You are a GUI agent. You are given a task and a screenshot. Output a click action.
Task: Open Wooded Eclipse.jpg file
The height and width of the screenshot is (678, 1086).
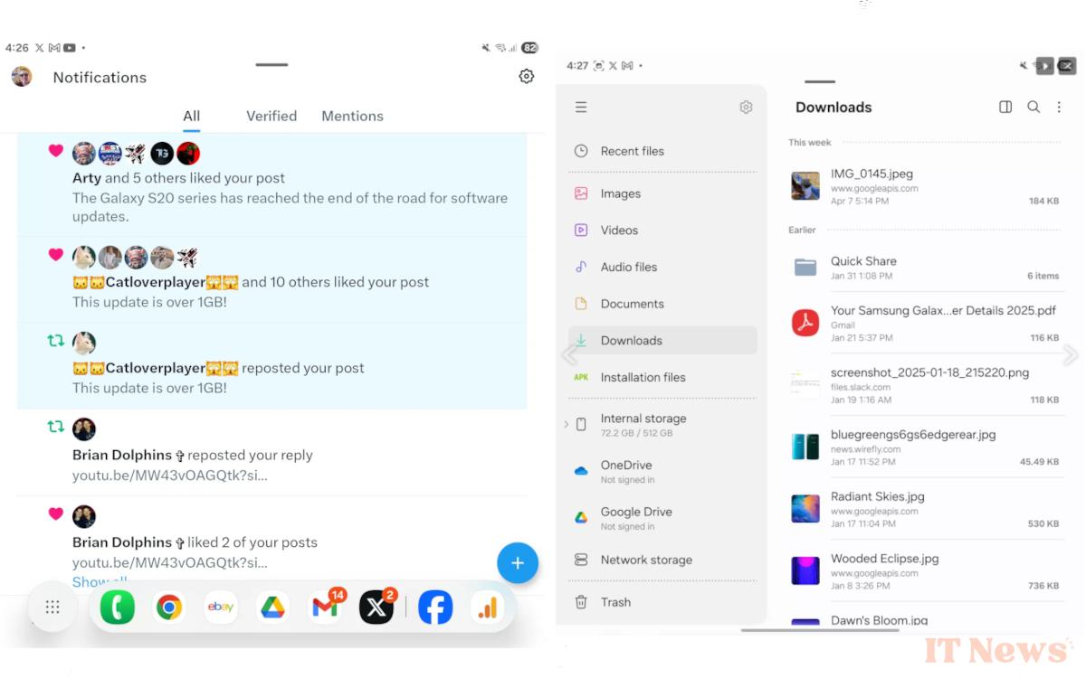(927, 571)
